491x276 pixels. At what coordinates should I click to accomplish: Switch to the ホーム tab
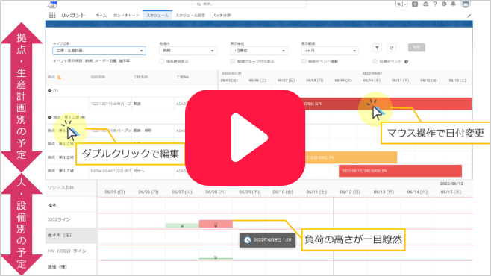coord(101,16)
